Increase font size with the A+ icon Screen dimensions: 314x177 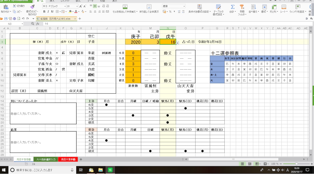[x=81, y=6]
